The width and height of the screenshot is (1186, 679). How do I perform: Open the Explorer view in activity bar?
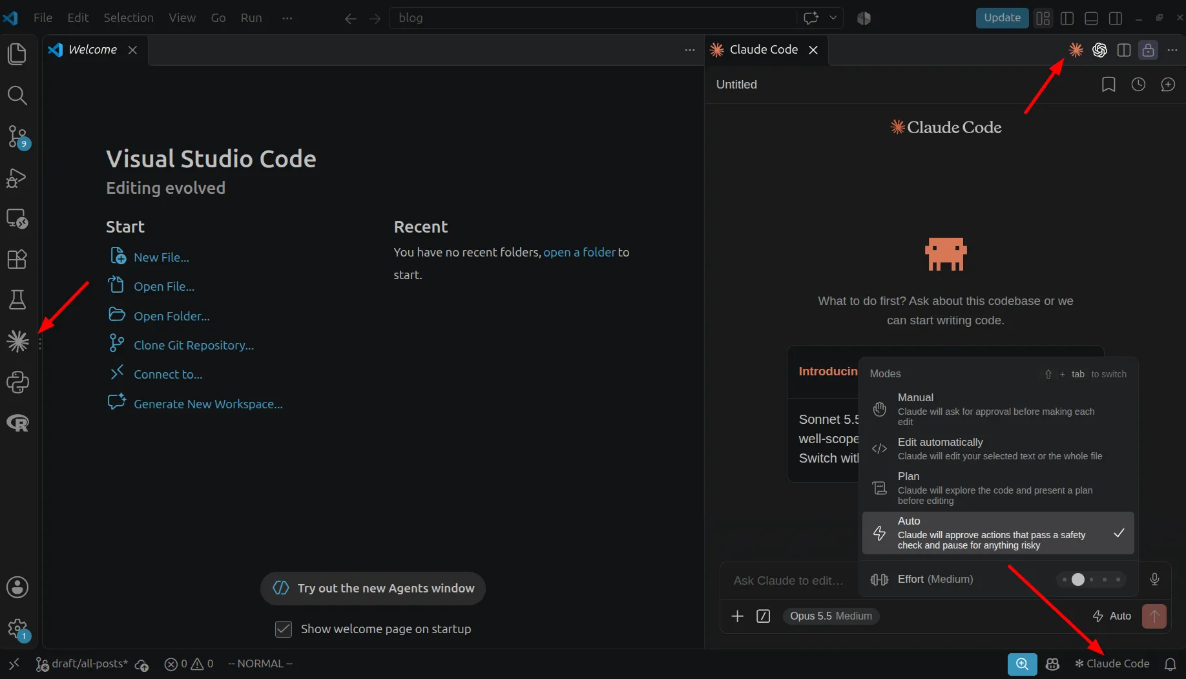click(17, 54)
